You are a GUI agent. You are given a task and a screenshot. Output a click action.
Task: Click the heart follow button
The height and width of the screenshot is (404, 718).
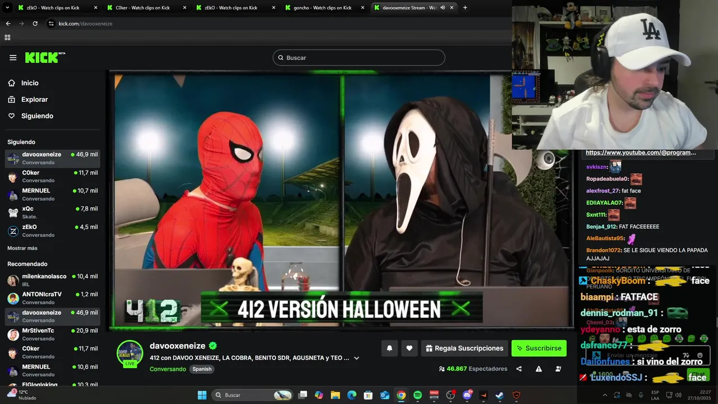click(x=409, y=348)
